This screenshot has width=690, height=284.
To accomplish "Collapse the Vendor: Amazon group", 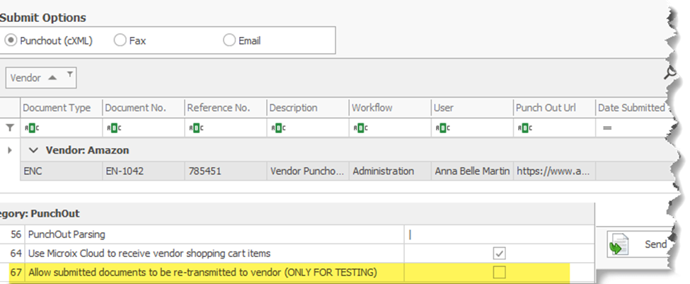I will pyautogui.click(x=32, y=150).
